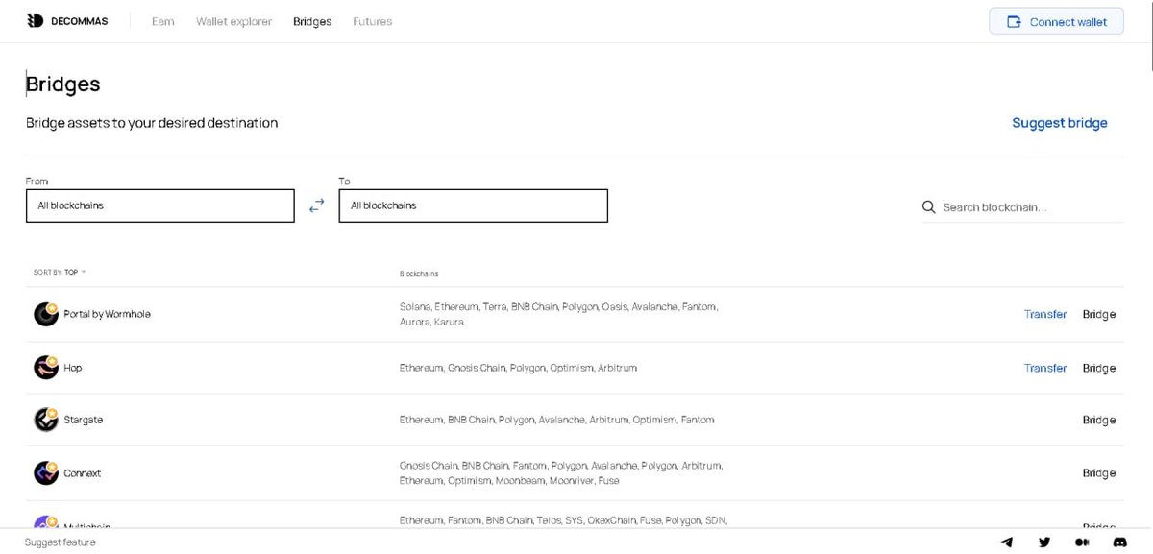Click the Bridges page heading
Image resolution: width=1153 pixels, height=554 pixels.
(63, 84)
